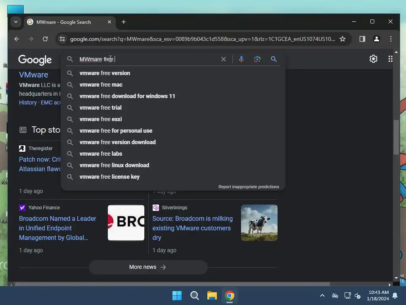Bookmark this page with star icon
This screenshot has height=305, width=406.
point(343,39)
